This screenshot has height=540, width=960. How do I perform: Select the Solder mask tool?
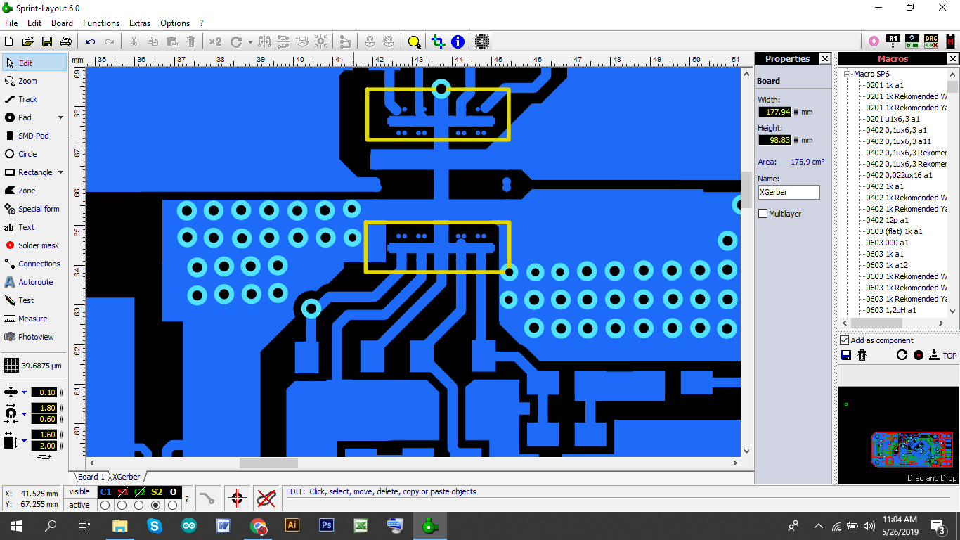tap(34, 245)
